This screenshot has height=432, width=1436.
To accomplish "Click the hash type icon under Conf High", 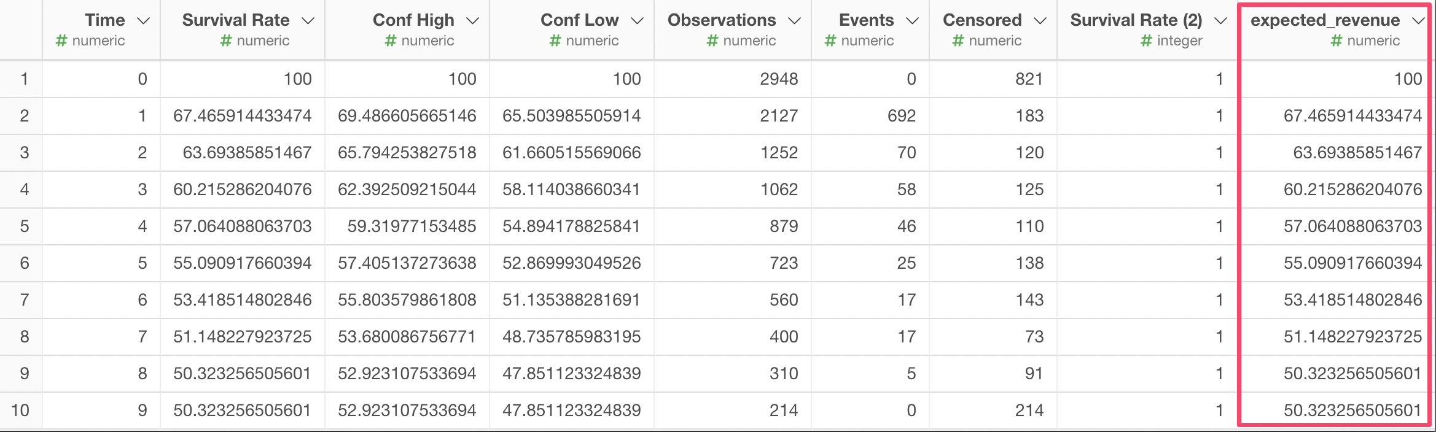I will point(391,41).
